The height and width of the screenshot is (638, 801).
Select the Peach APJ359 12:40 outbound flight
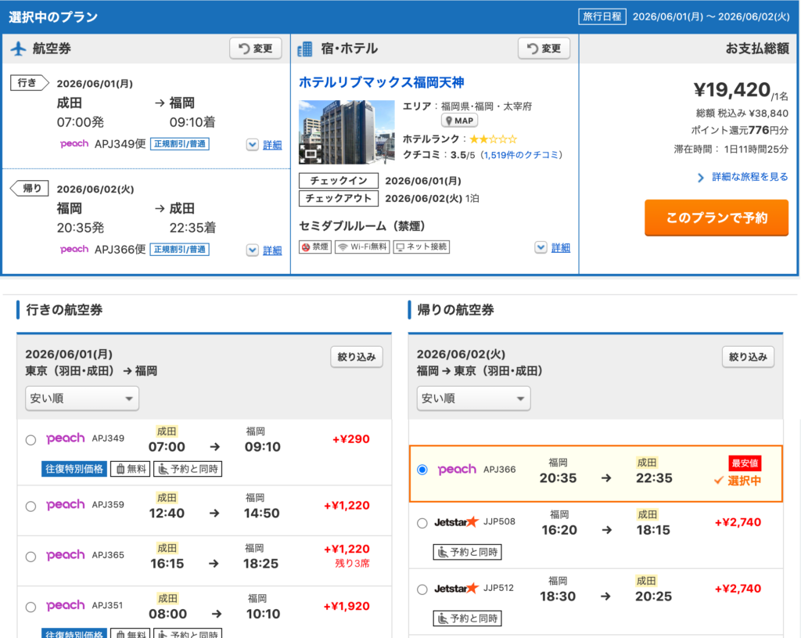pos(31,506)
